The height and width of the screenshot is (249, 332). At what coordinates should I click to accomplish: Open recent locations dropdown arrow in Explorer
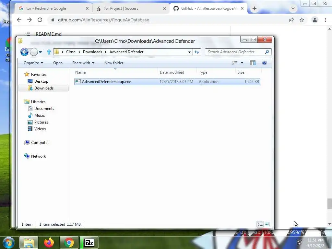point(40,52)
